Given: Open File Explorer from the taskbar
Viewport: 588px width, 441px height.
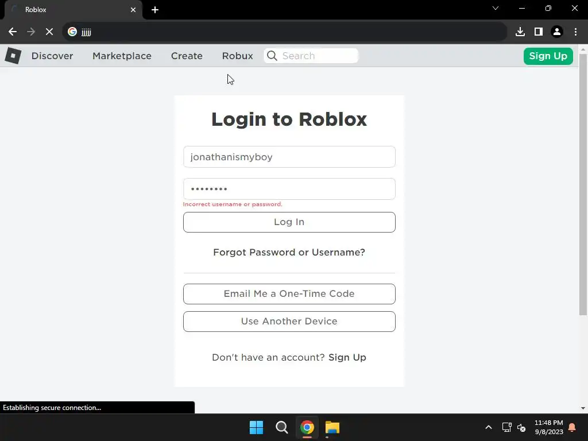Looking at the screenshot, I should (x=332, y=427).
